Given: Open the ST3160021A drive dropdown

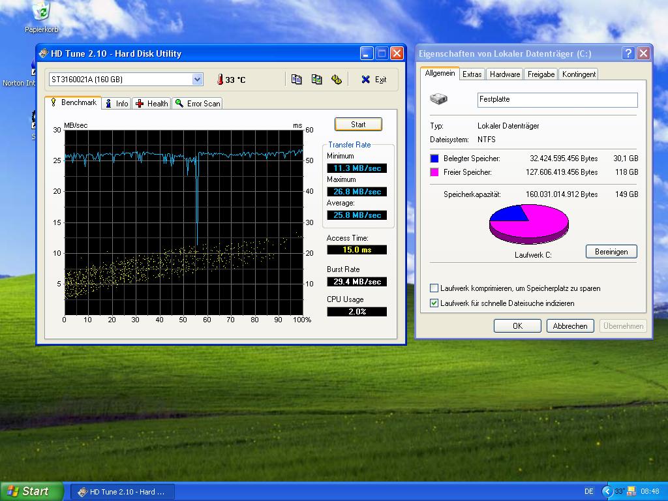Looking at the screenshot, I should click(197, 79).
